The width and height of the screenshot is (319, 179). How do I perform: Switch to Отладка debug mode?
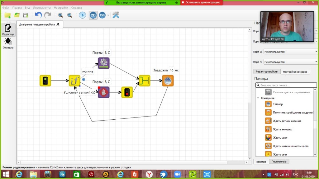click(8, 44)
